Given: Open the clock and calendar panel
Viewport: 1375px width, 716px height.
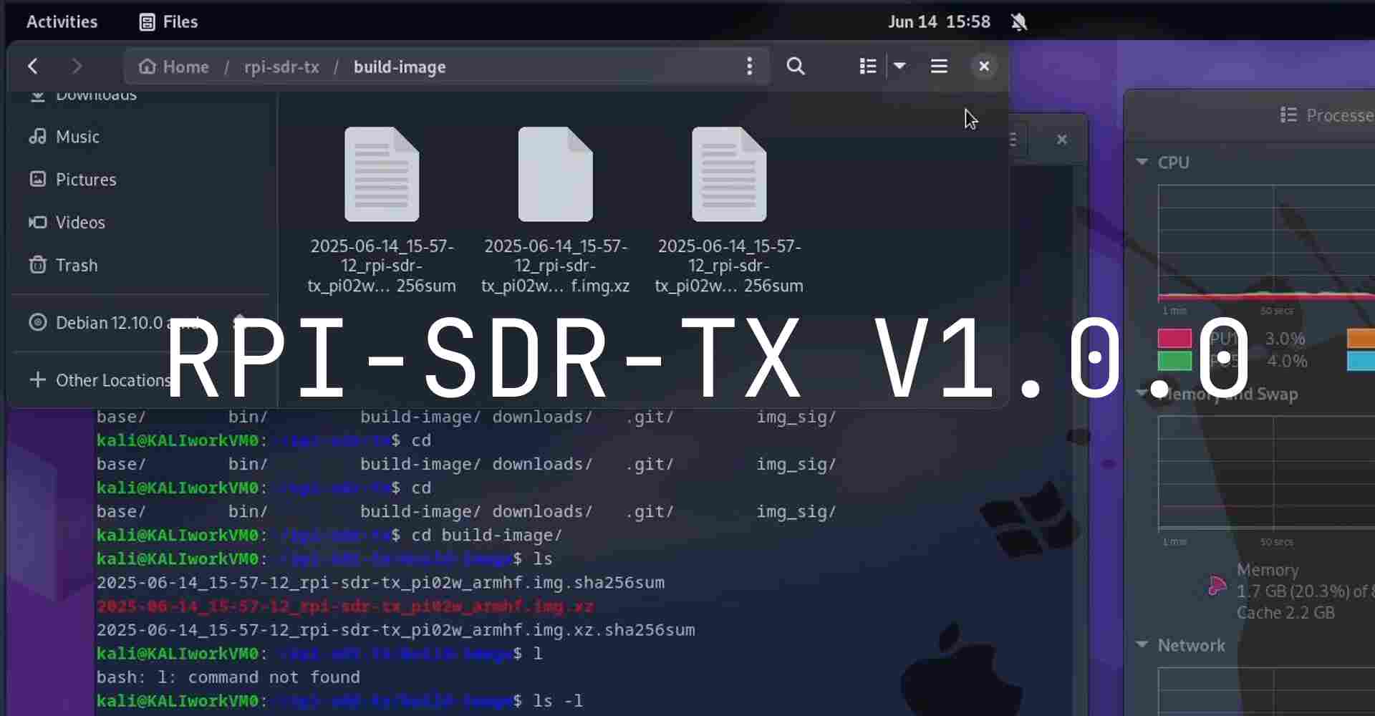Looking at the screenshot, I should click(939, 22).
